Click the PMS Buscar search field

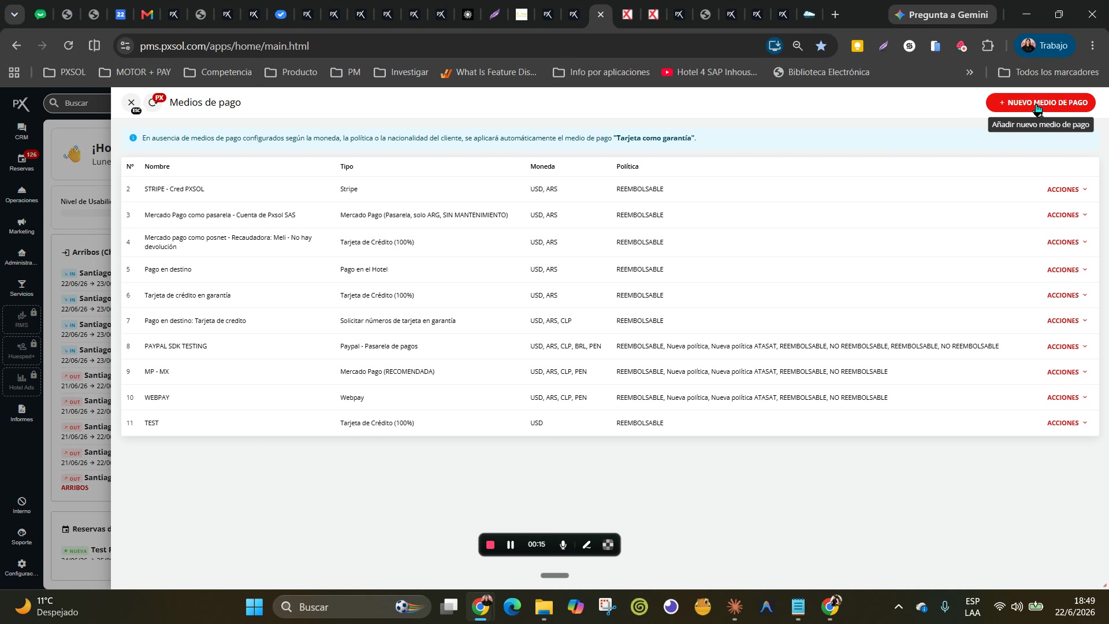coord(77,103)
